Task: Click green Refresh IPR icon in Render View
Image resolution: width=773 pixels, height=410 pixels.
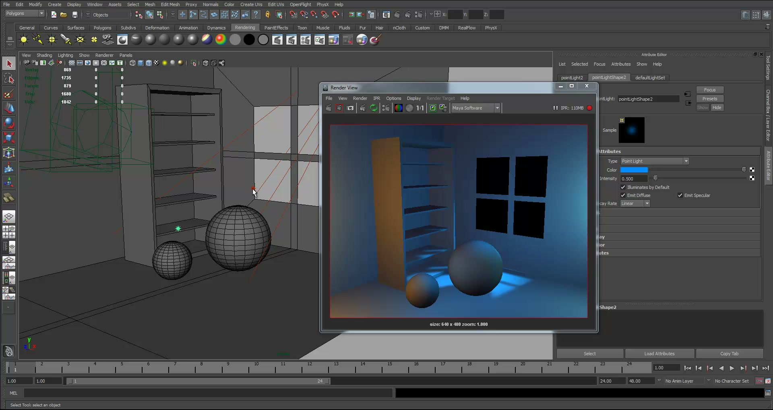Action: [x=374, y=108]
